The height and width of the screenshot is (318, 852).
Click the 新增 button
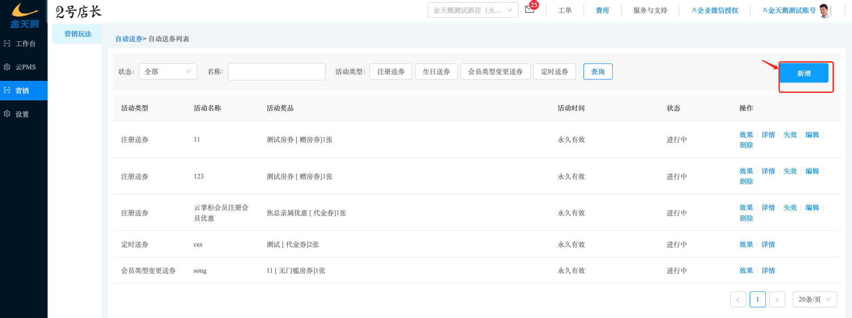click(804, 73)
